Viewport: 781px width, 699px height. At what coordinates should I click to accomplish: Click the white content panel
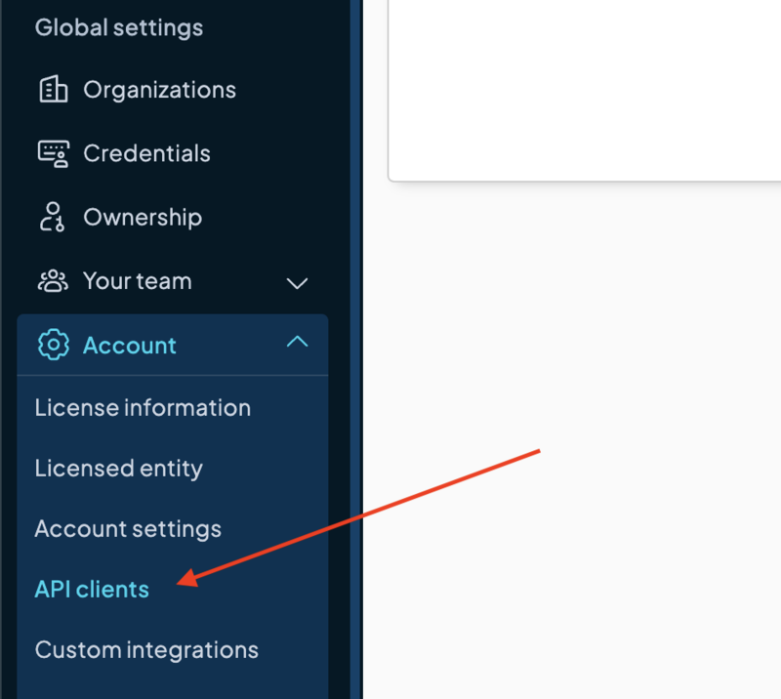tap(586, 88)
